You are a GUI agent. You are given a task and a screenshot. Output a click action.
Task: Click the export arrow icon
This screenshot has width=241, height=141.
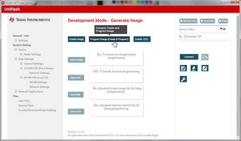click(205, 68)
